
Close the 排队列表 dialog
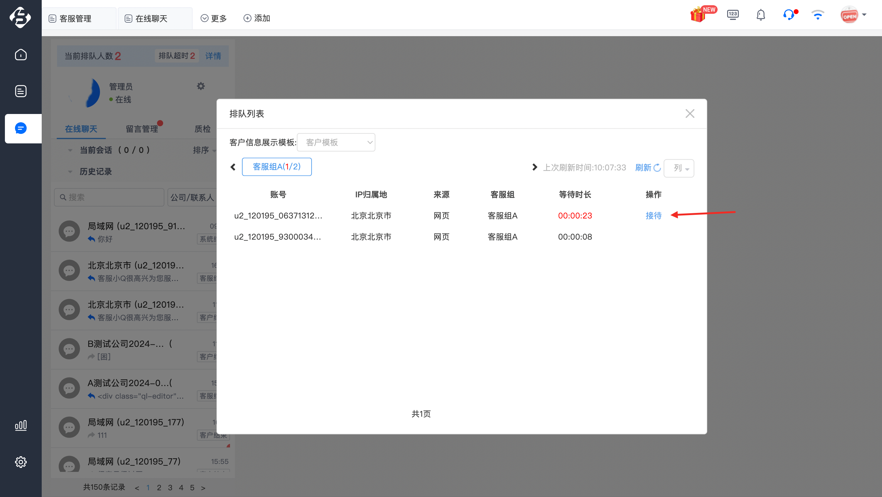(x=690, y=114)
